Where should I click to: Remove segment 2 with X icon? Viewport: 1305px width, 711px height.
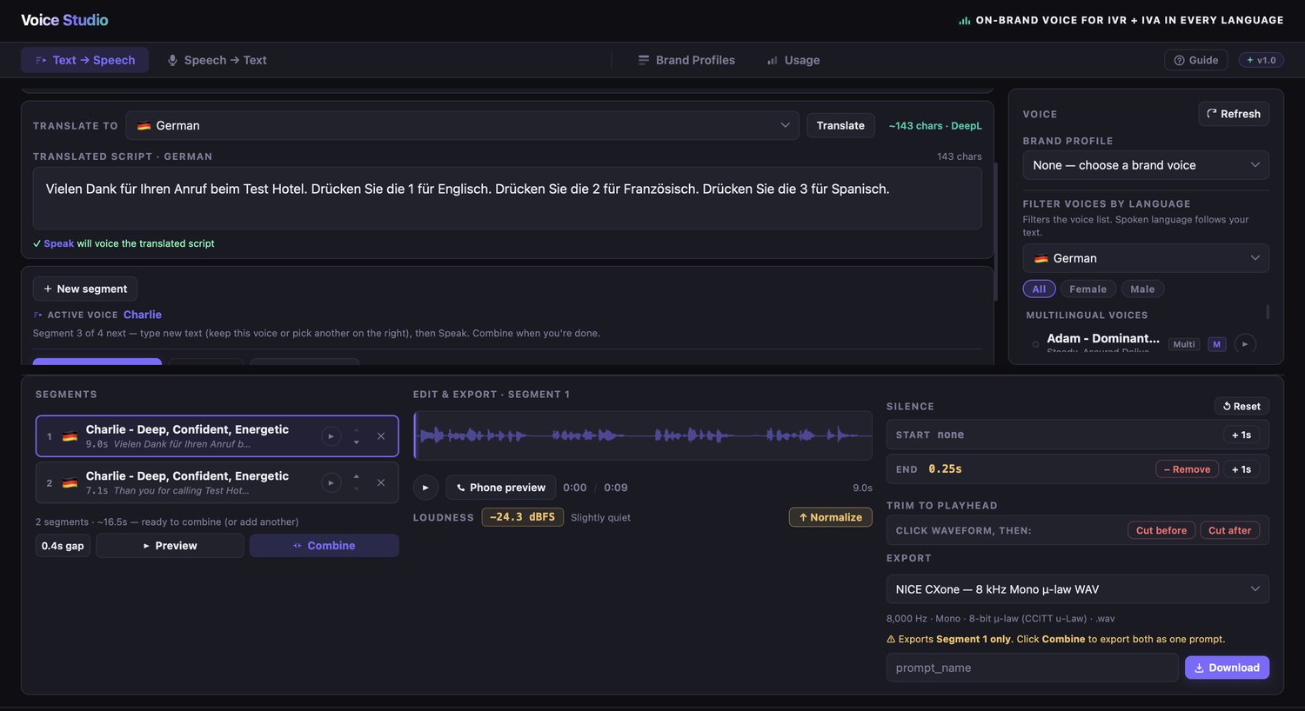click(381, 482)
